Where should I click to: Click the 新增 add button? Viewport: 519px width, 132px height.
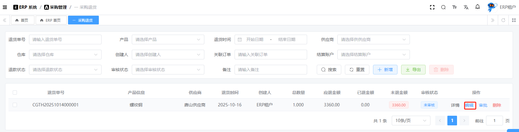pyautogui.click(x=385, y=70)
